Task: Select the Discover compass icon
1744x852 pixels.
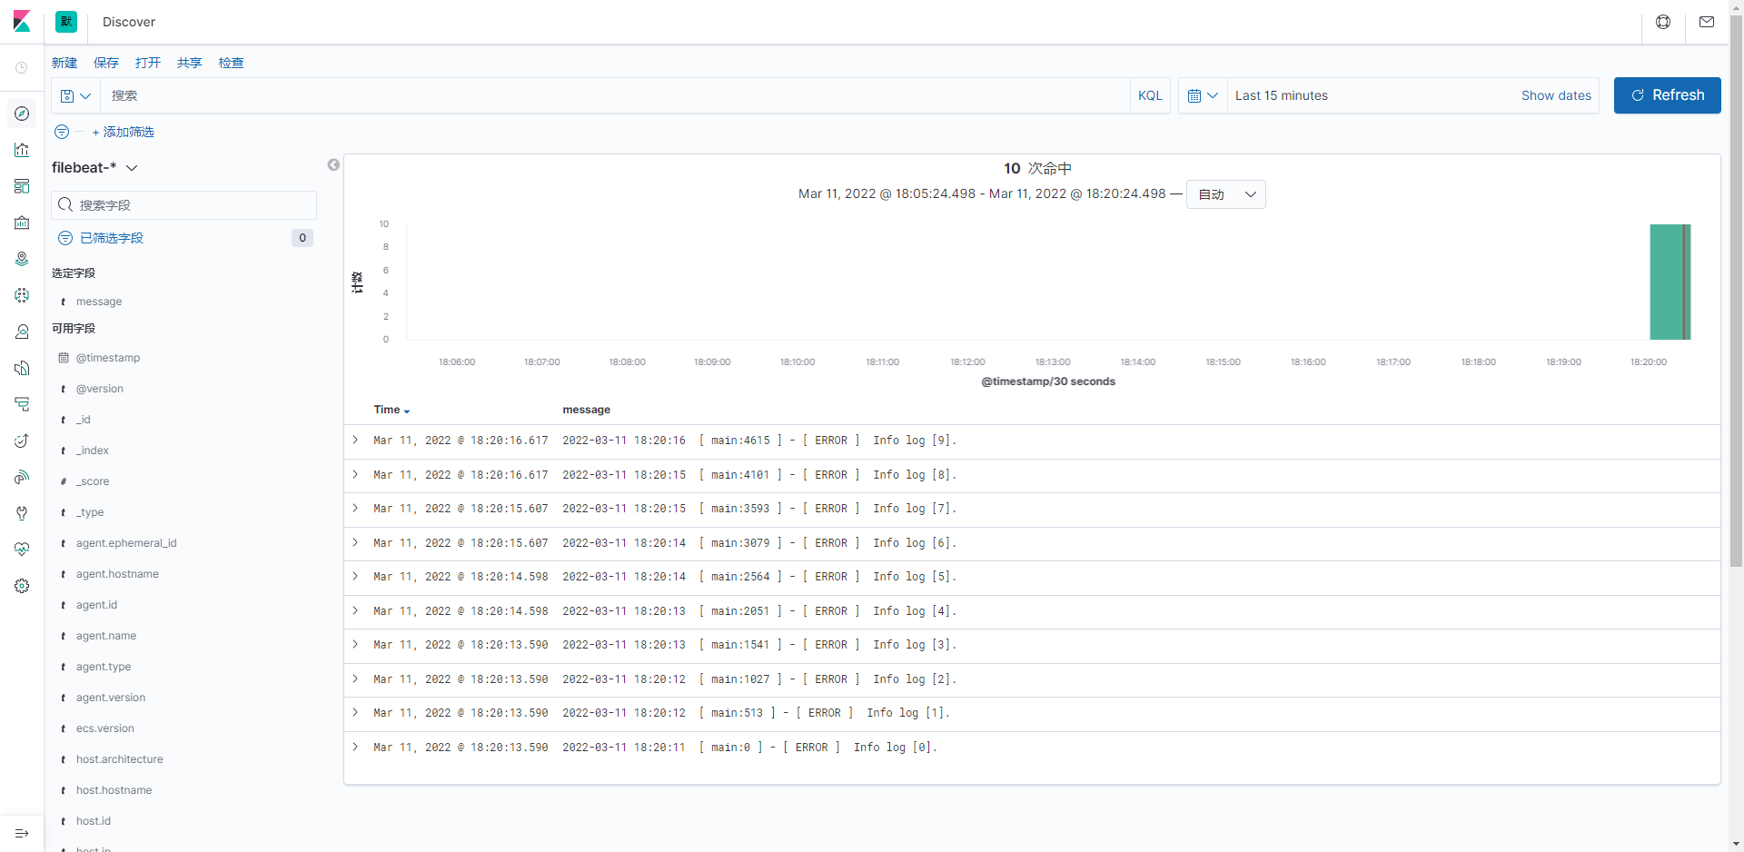Action: click(x=22, y=114)
